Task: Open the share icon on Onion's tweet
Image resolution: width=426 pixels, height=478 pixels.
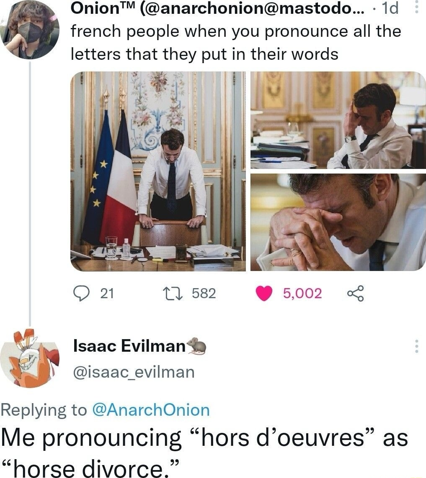Action: click(356, 293)
